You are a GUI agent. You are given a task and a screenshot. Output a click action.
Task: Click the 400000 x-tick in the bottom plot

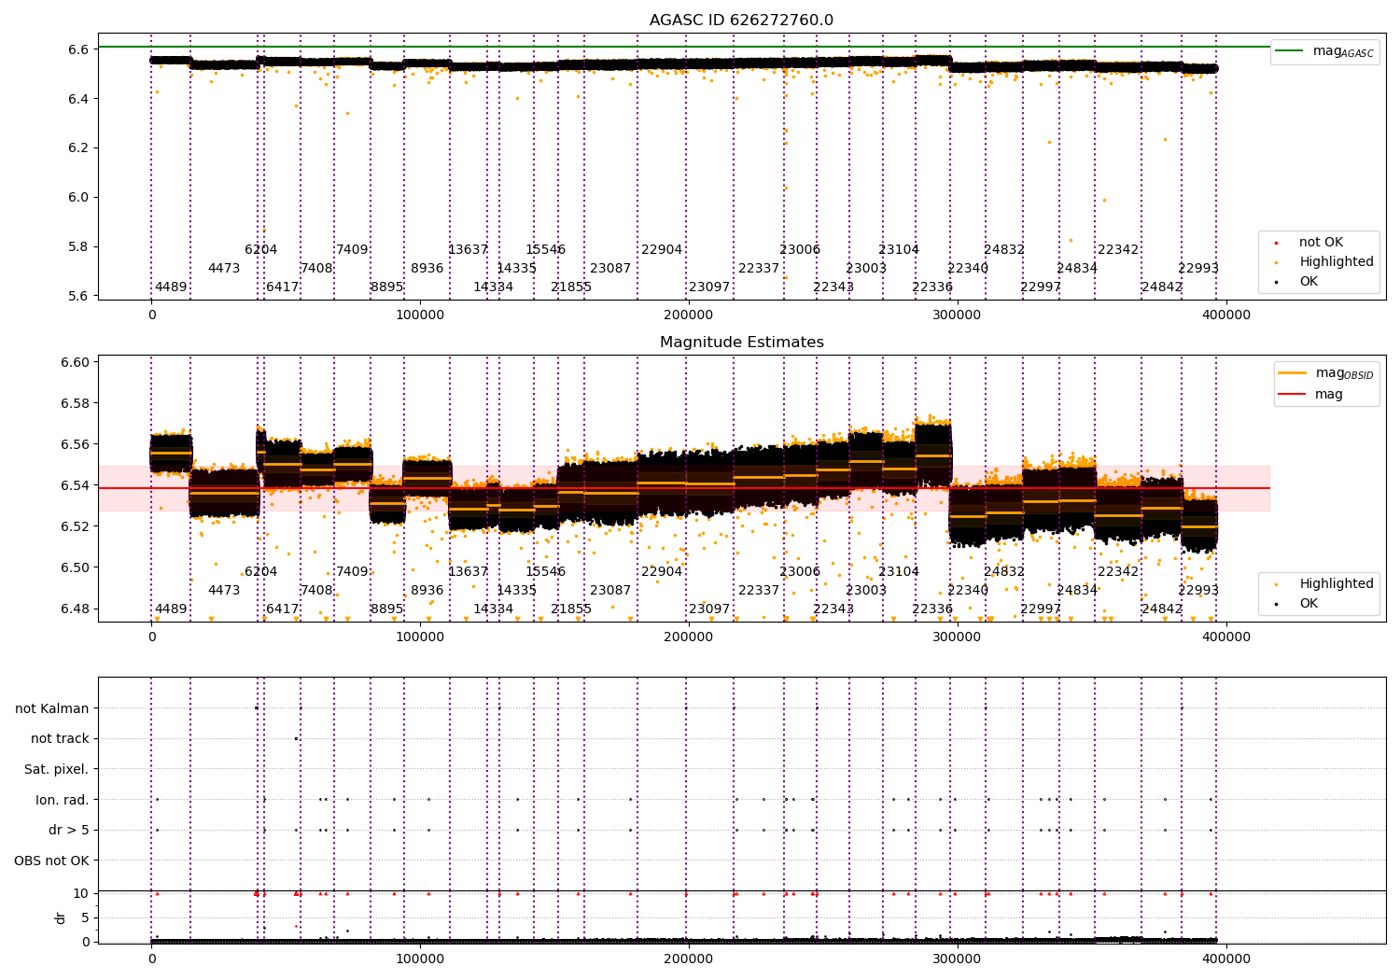coord(1225,959)
